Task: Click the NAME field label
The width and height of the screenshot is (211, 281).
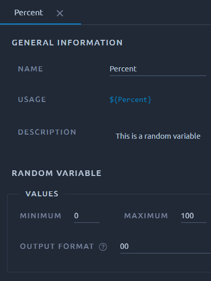Action: pyautogui.click(x=31, y=69)
